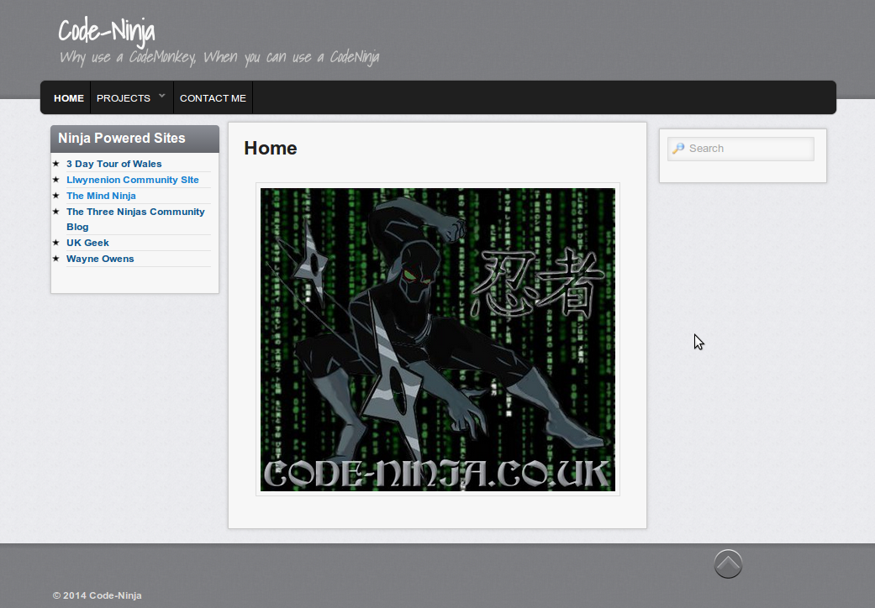Visit the UK Geek link
The width and height of the screenshot is (875, 608).
pos(87,243)
